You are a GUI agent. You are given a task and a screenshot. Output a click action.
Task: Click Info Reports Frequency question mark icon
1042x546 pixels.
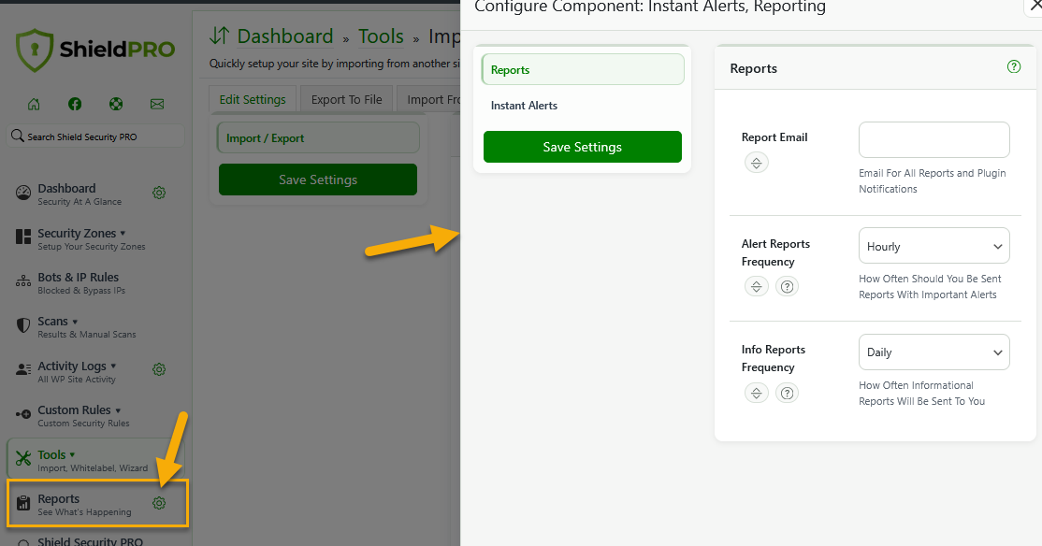tap(787, 394)
